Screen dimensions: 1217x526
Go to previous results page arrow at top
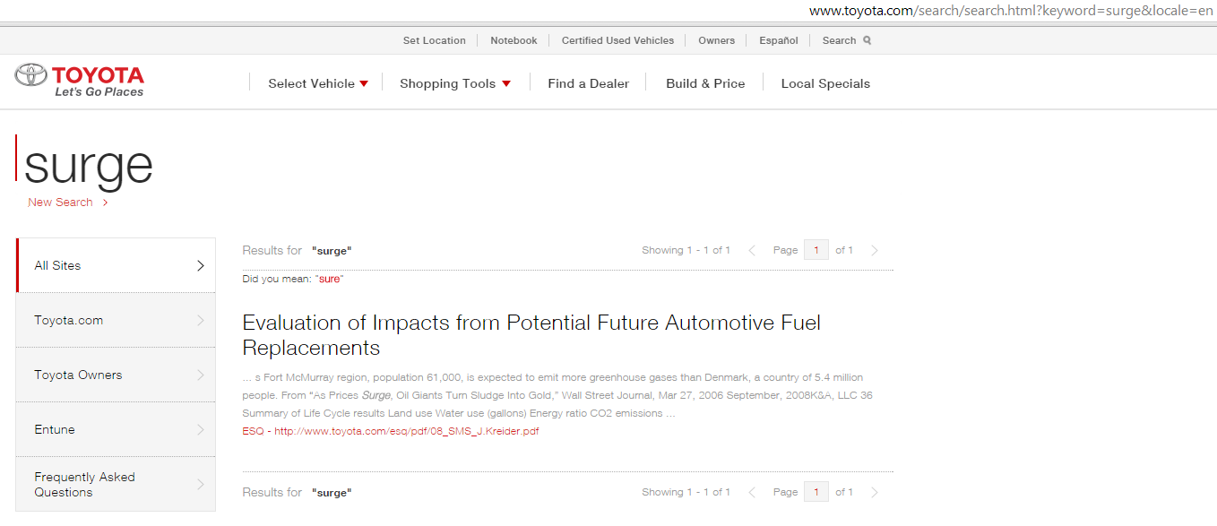click(x=753, y=251)
